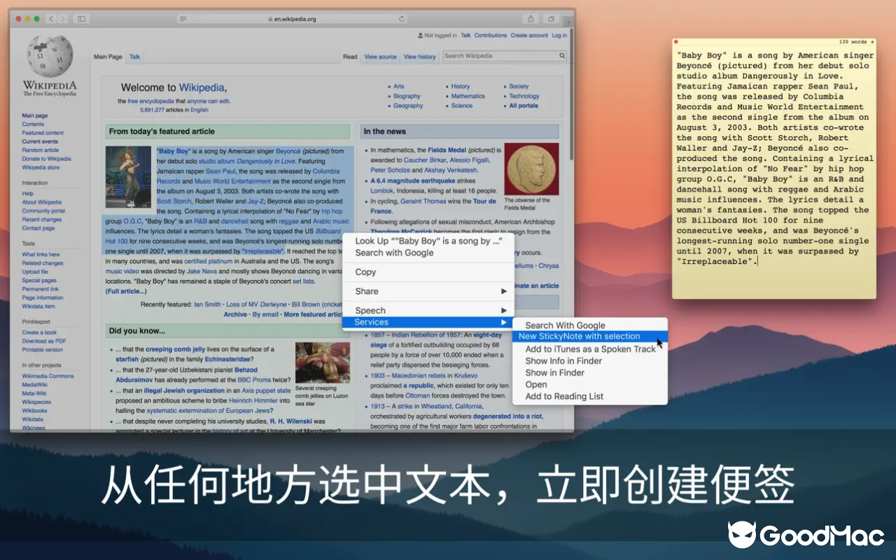
Task: Click the Fields Medal coin image
Action: click(x=531, y=169)
